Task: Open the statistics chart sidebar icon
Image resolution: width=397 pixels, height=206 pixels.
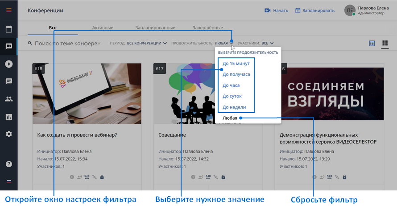Action: [9, 117]
